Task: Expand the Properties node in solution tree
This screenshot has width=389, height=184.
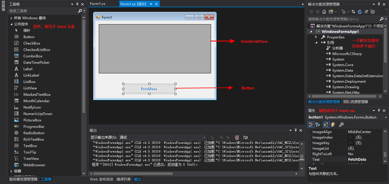Action: 316,37
